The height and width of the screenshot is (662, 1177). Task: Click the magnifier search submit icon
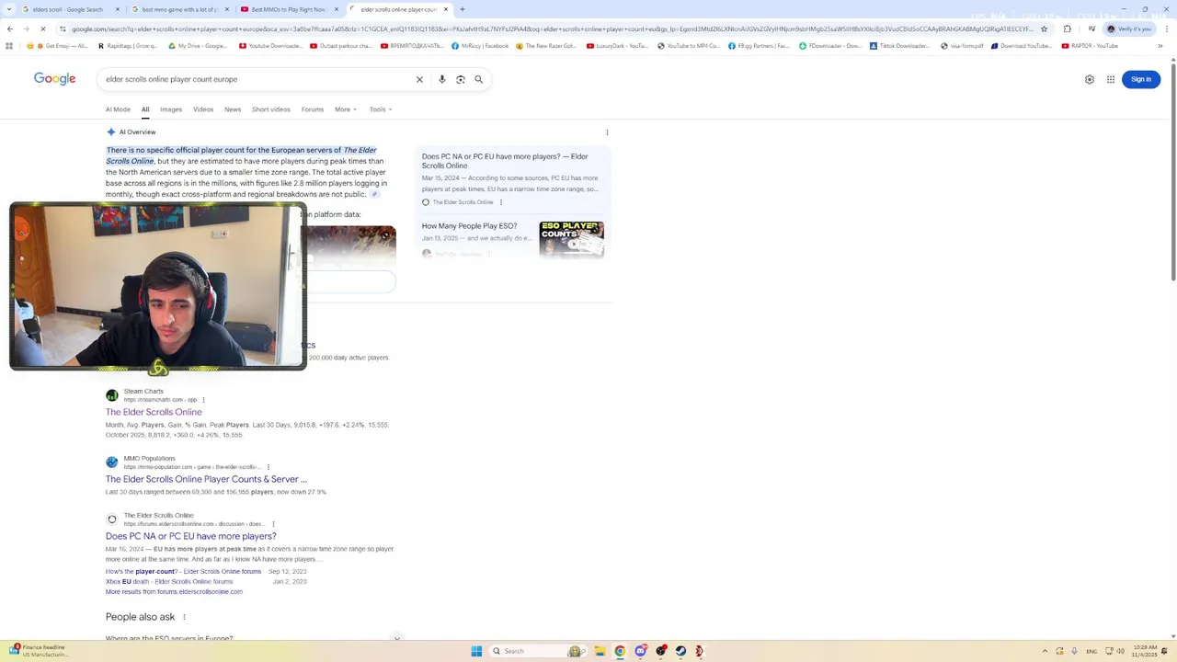coord(479,79)
